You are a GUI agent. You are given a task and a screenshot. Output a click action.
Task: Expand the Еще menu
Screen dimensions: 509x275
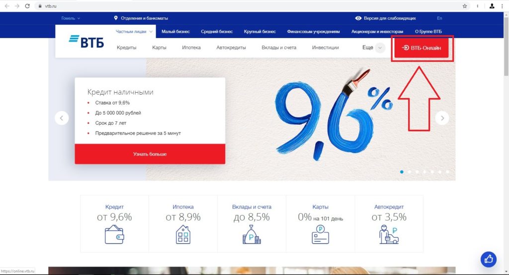click(374, 48)
